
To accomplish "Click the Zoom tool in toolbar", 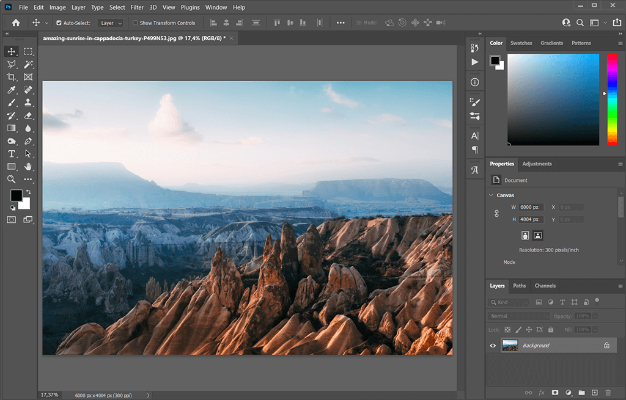I will 11,179.
